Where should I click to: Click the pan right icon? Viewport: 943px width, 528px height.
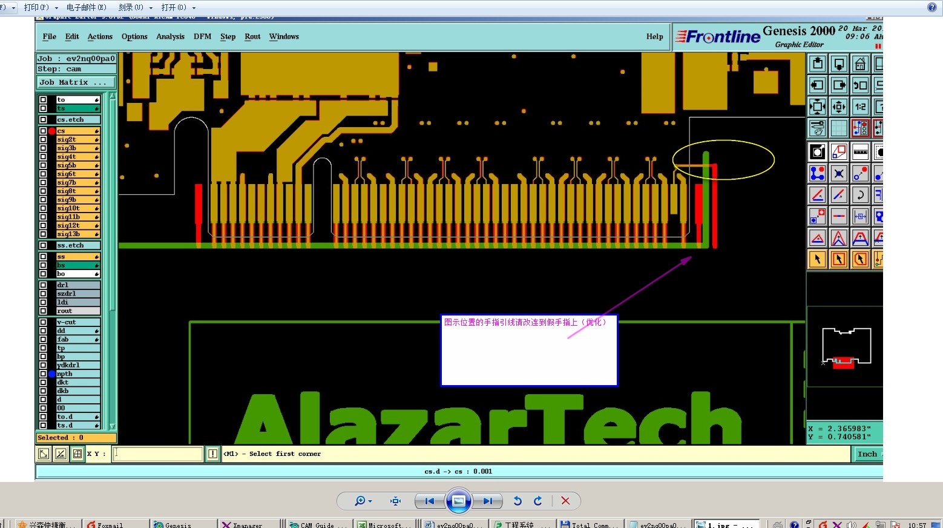click(839, 85)
